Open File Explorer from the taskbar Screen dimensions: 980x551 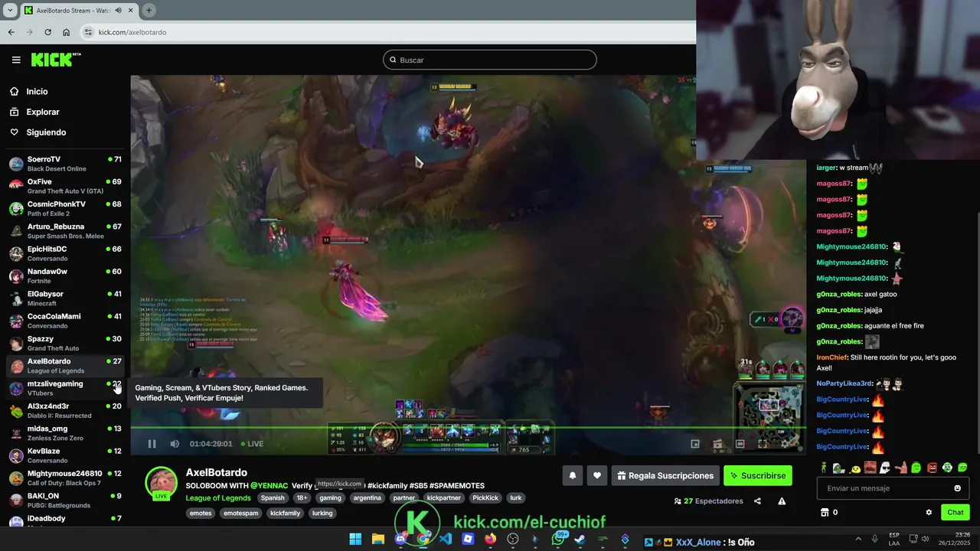(x=377, y=540)
